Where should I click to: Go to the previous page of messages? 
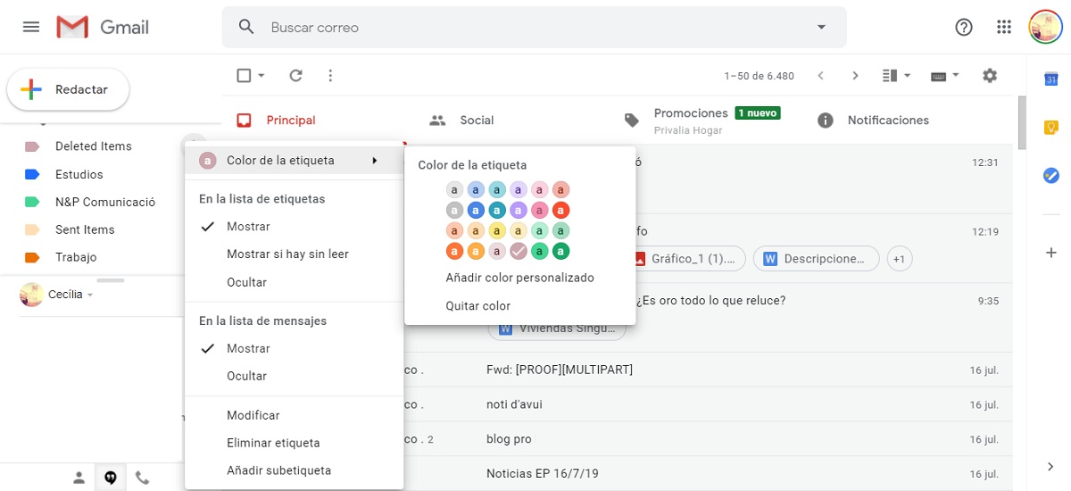click(x=821, y=76)
